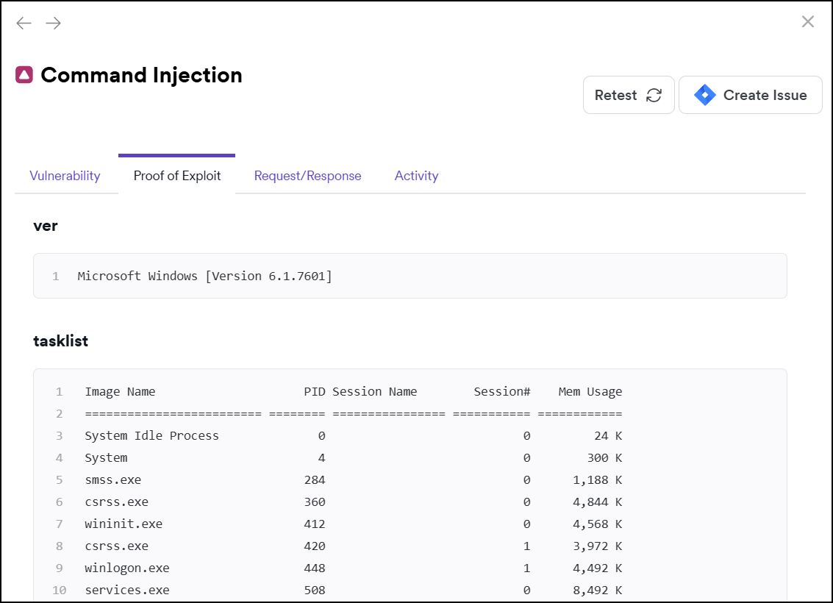This screenshot has height=603, width=833.
Task: Switch to the Vulnerability tab
Action: click(x=65, y=176)
